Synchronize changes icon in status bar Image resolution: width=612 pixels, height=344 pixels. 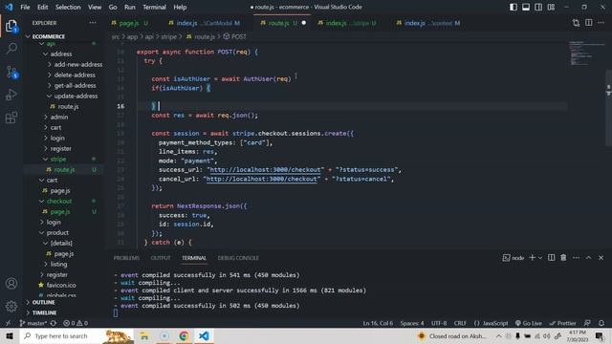pos(54,323)
